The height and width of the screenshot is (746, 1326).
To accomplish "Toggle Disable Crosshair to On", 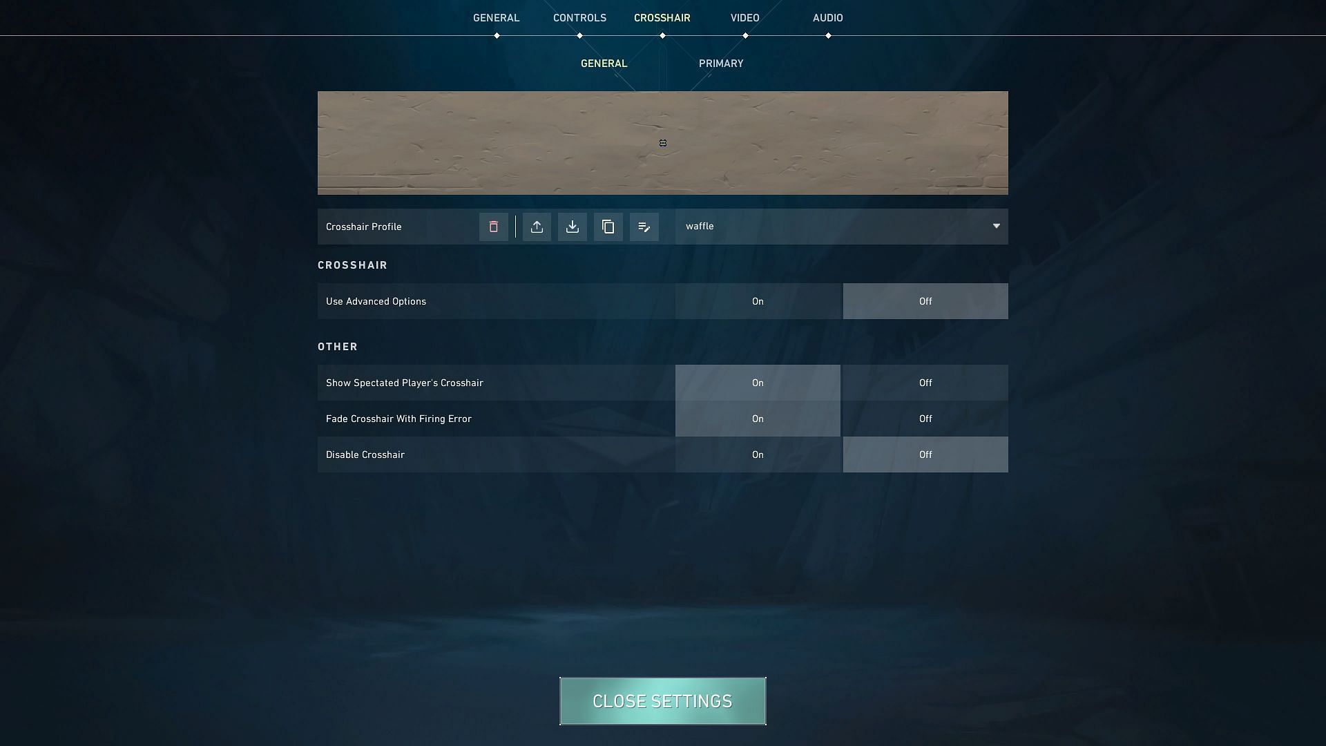I will (758, 454).
